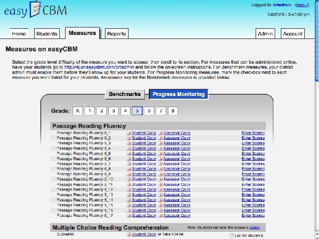Click PDF icon for Student Copy 5_14
The image size is (319, 239).
(x=129, y=200)
